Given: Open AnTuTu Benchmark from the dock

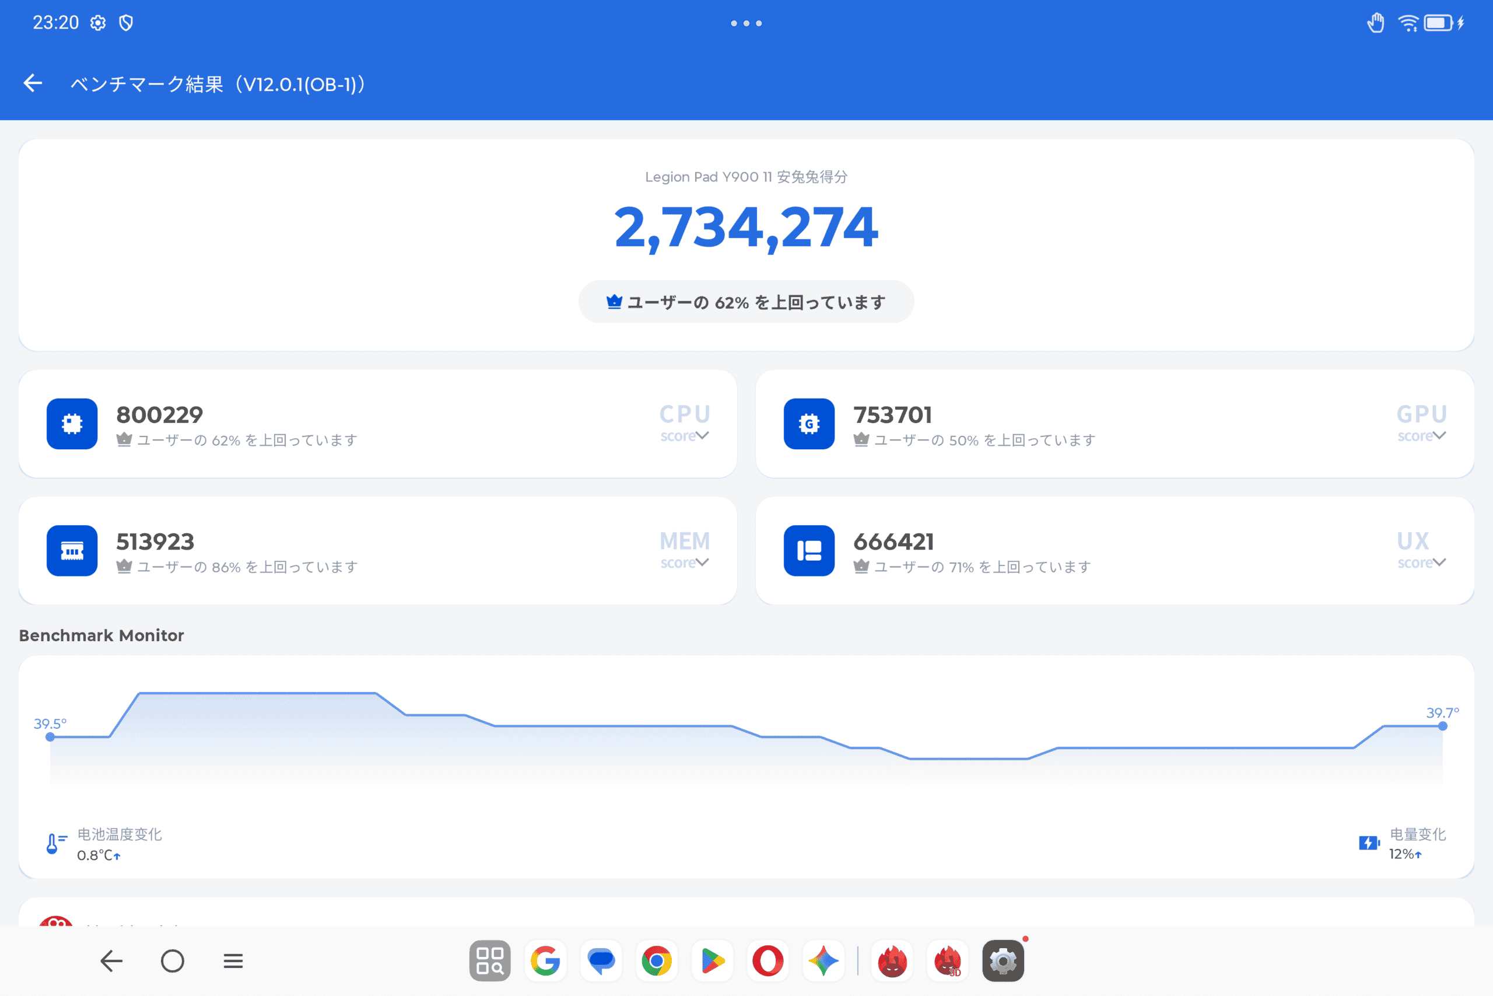Looking at the screenshot, I should pos(892,960).
